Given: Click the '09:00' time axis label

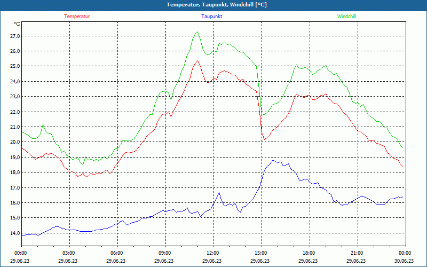Looking at the screenshot, I should (164, 253).
